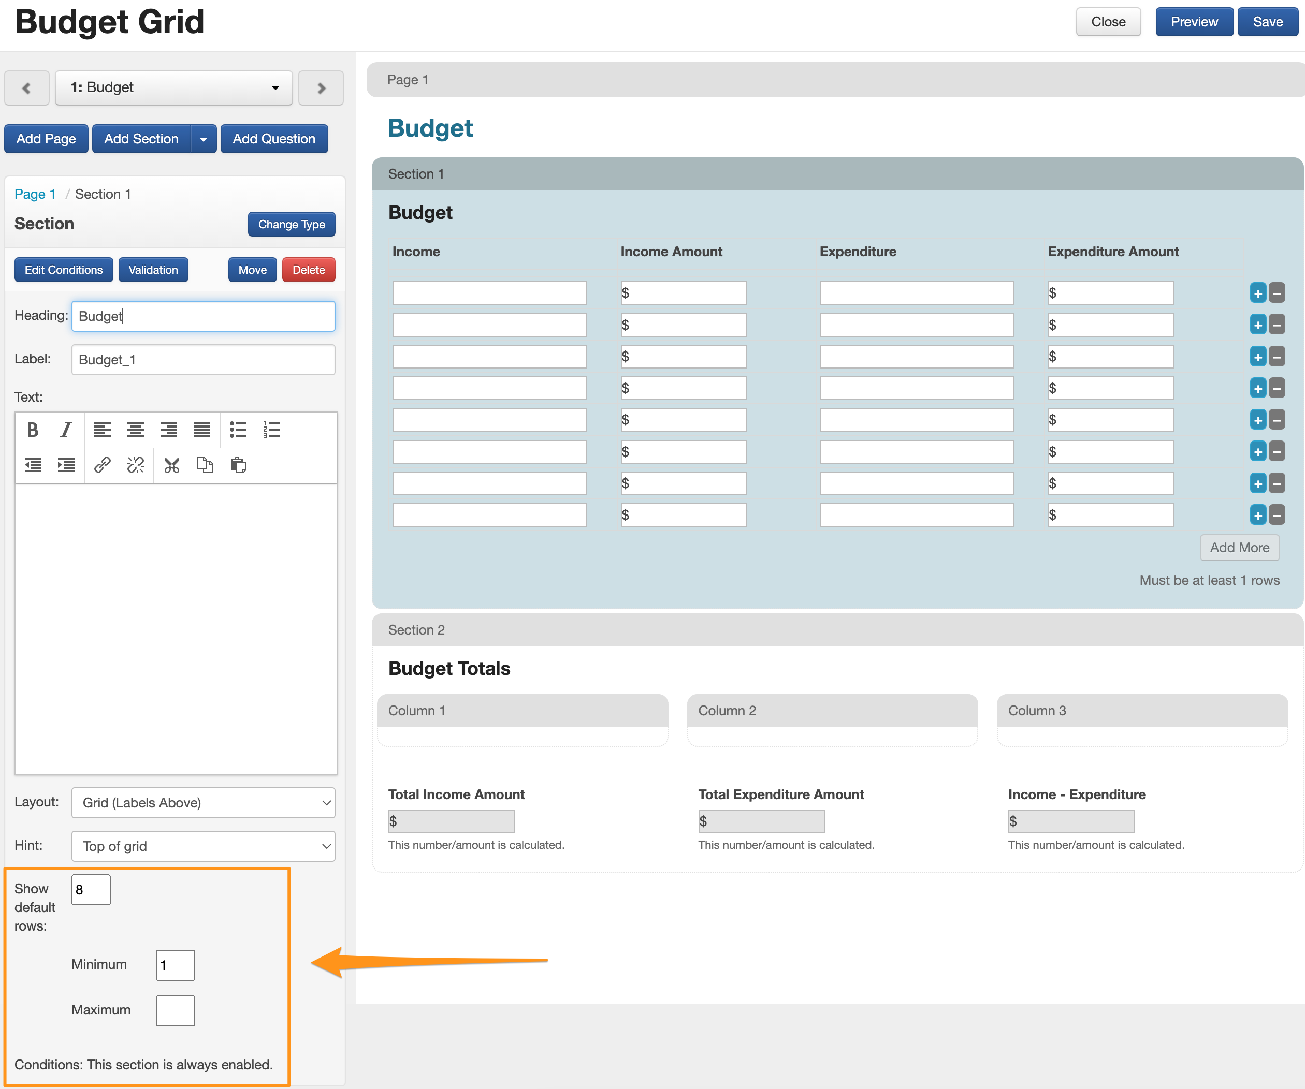
Task: Click the Edit Conditions button
Action: pos(63,270)
